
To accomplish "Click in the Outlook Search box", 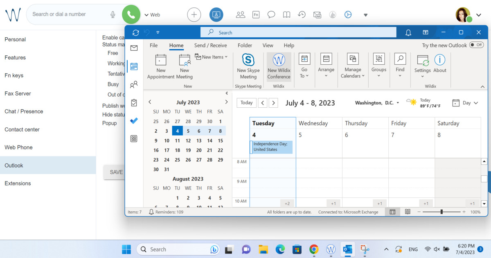I will pos(299,33).
